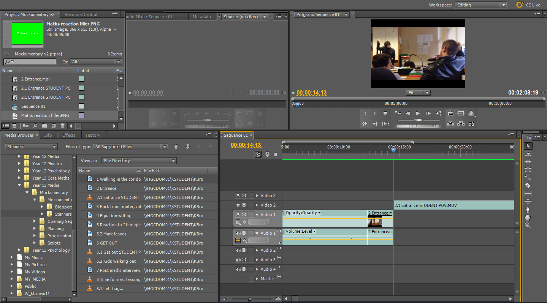Image resolution: width=547 pixels, height=303 pixels.
Task: Toggle Sync Lock on Video 3 track
Action: click(245, 196)
